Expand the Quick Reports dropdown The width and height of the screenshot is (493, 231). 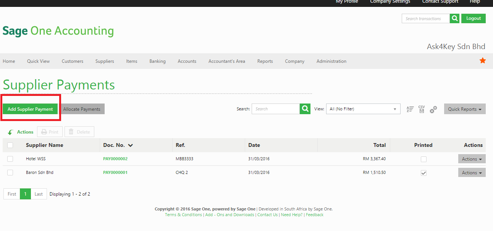465,109
